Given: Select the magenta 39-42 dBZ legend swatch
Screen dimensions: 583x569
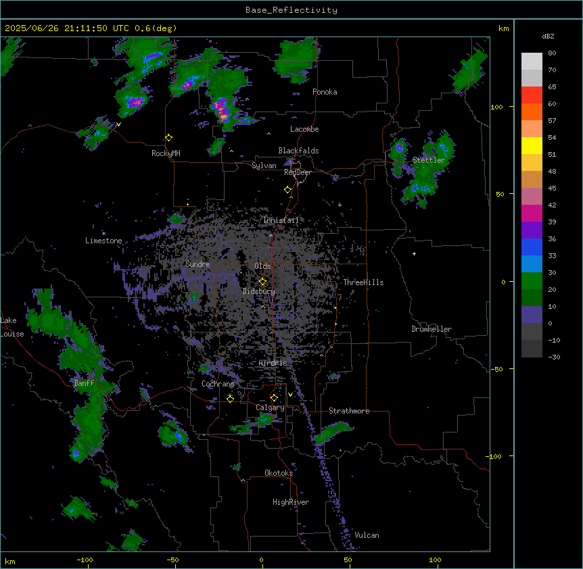Looking at the screenshot, I should pyautogui.click(x=532, y=213).
